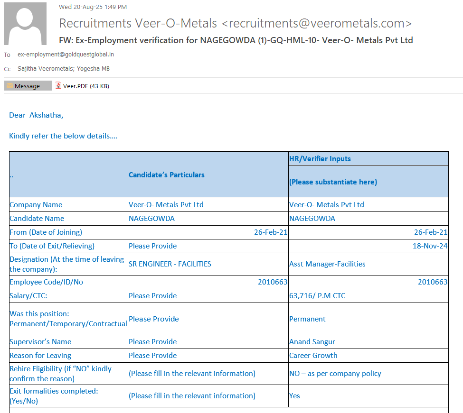The height and width of the screenshot is (413, 463).
Task: Click the 'Permanent' position value
Action: [307, 319]
